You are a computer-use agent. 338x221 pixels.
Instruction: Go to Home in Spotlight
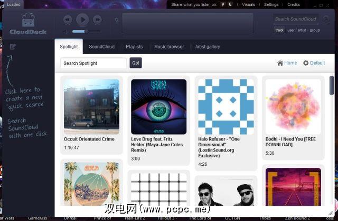287,63
